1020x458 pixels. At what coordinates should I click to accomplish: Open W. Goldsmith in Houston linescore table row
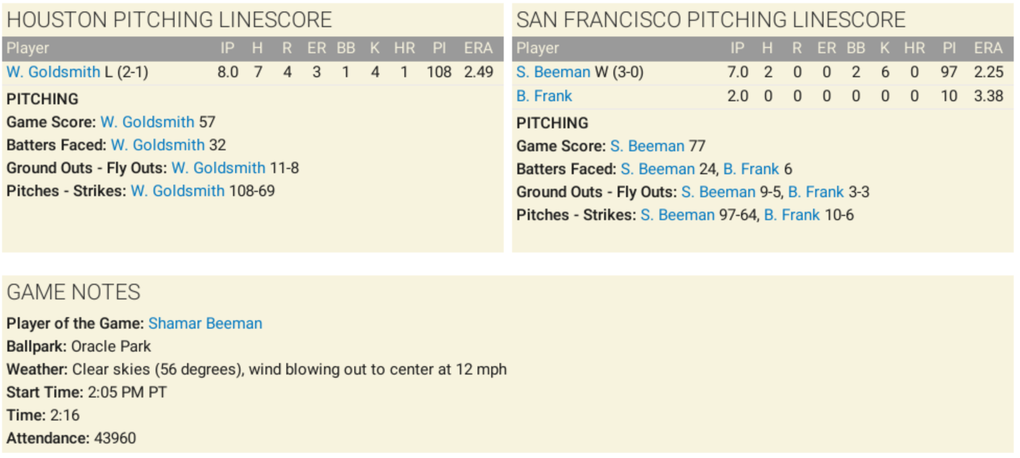point(53,72)
